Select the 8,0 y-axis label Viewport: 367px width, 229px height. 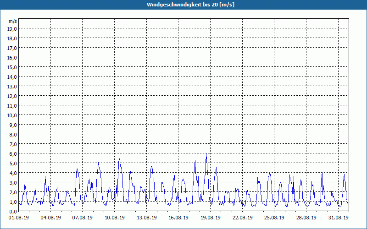pos(14,135)
